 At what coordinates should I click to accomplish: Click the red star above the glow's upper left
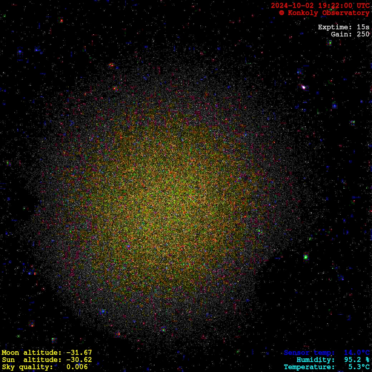111,65
